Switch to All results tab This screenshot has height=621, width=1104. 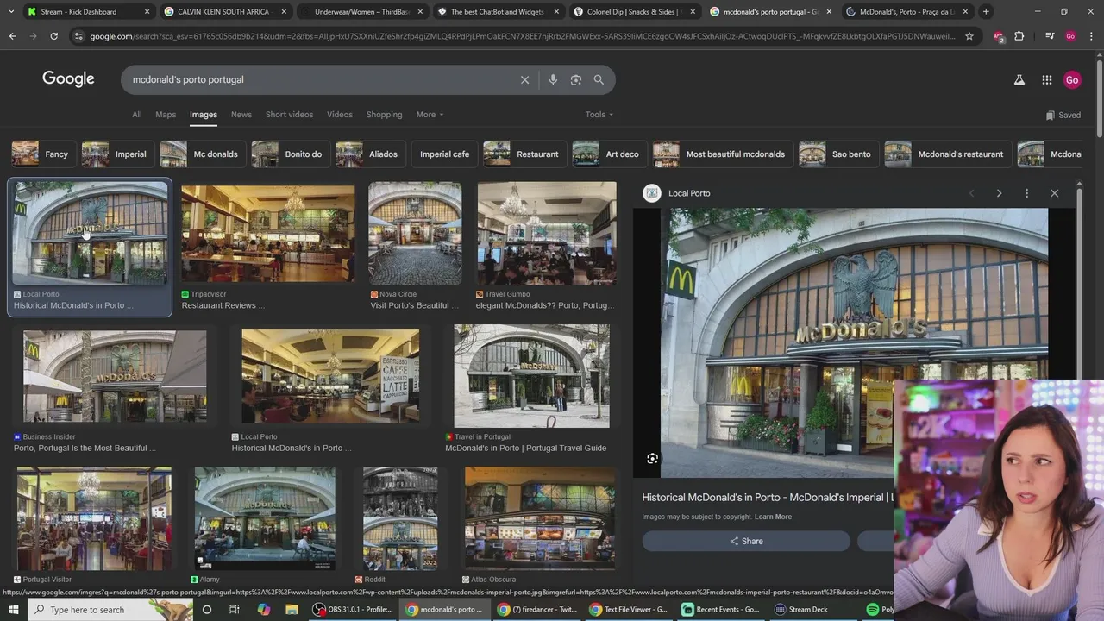click(x=136, y=115)
